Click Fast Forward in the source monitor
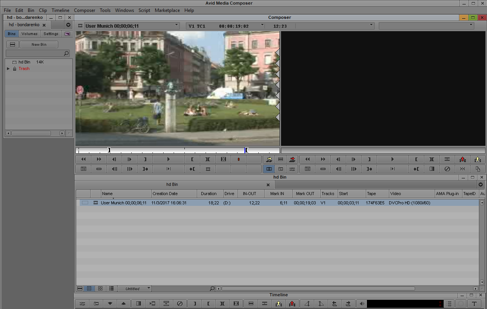 pyautogui.click(x=99, y=159)
